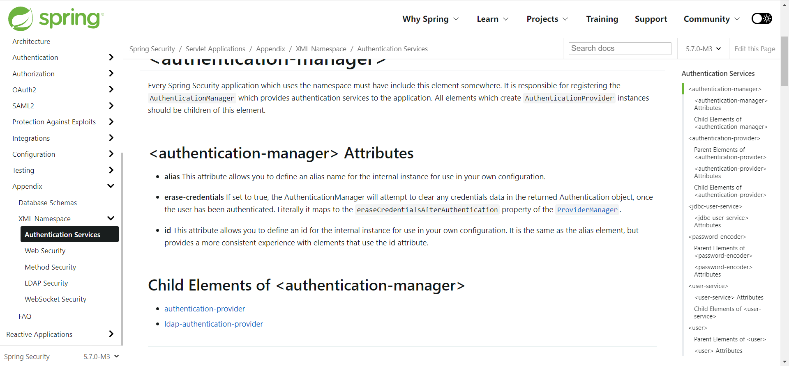Image resolution: width=789 pixels, height=366 pixels.
Task: Jump to <jdbc-user-service> Attributes in outline
Action: pyautogui.click(x=721, y=222)
